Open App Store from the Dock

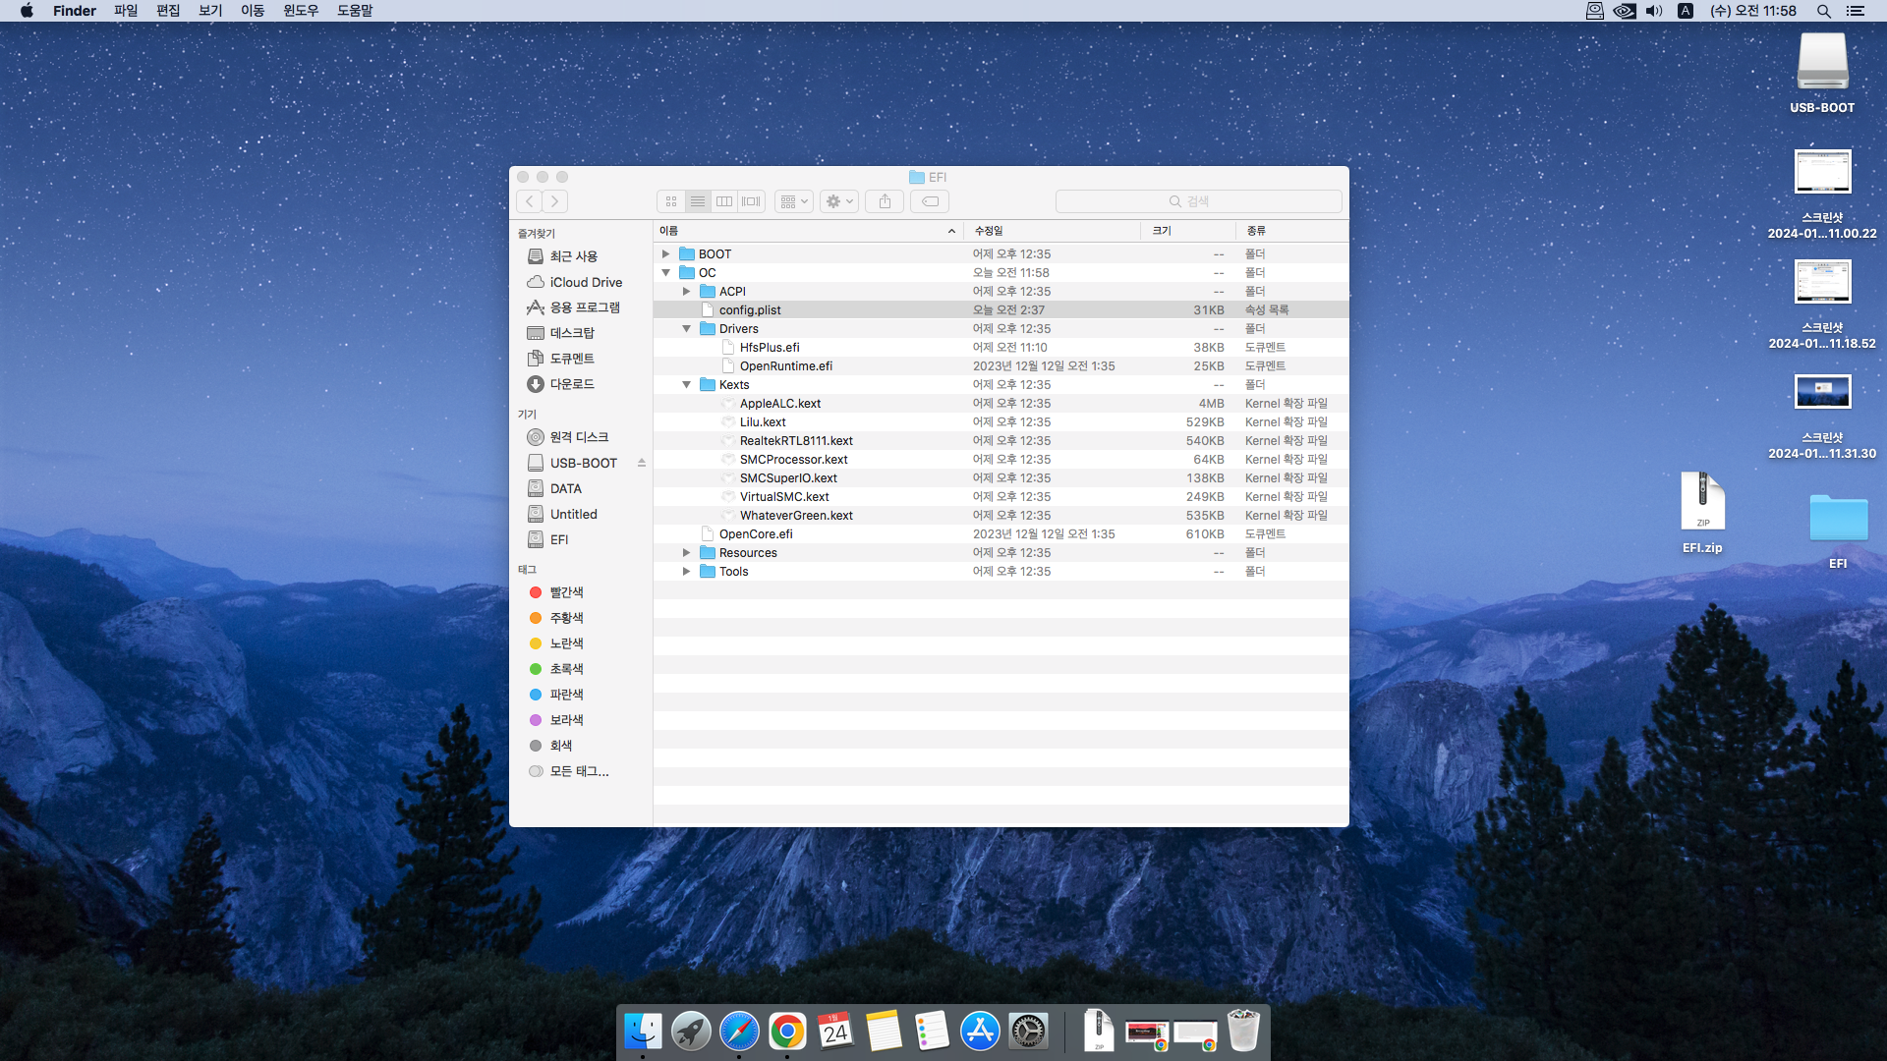point(981,1032)
